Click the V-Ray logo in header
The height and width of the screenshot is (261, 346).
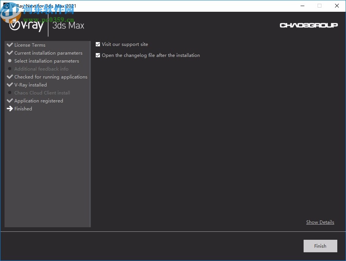click(26, 25)
